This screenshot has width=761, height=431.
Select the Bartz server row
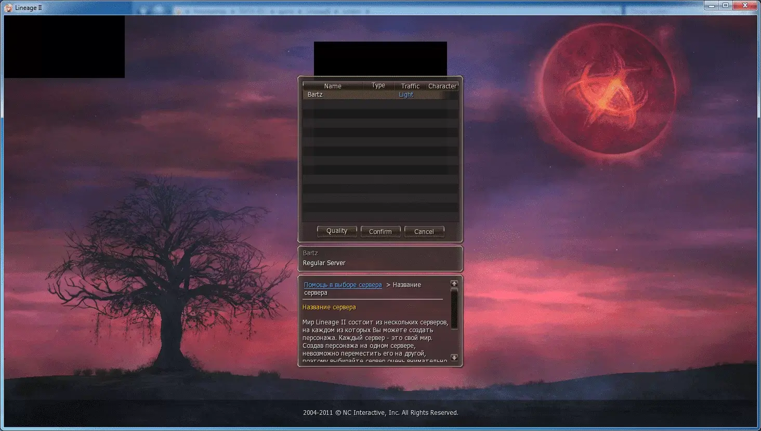click(x=381, y=95)
